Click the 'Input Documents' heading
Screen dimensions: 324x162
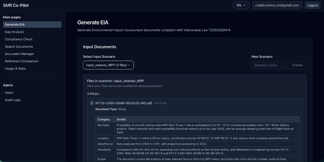tap(100, 47)
